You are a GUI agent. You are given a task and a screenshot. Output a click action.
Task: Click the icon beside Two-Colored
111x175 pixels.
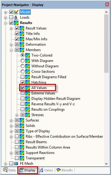(x=28, y=55)
